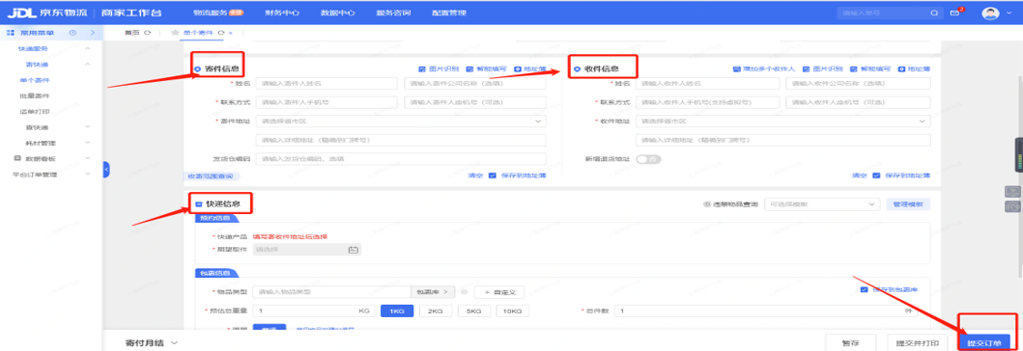Expand the 平台订单管理 menu

(88, 175)
